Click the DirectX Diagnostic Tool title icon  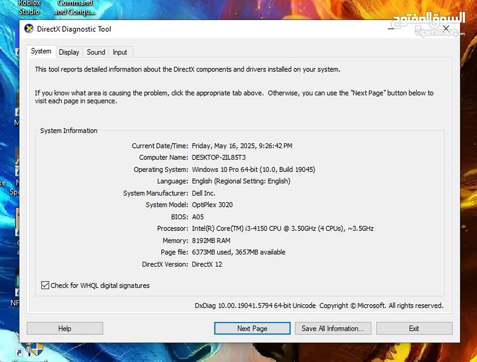pos(29,29)
